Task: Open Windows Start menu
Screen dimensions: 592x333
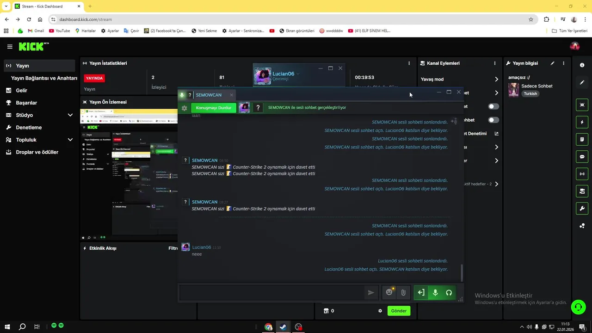Action: pyautogui.click(x=7, y=327)
